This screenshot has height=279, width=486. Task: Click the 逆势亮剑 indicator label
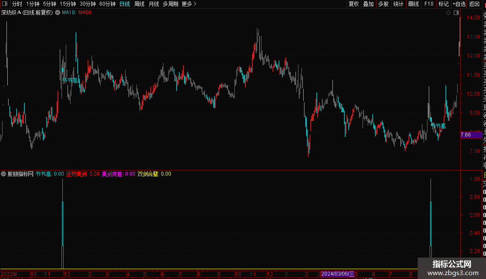pos(83,174)
